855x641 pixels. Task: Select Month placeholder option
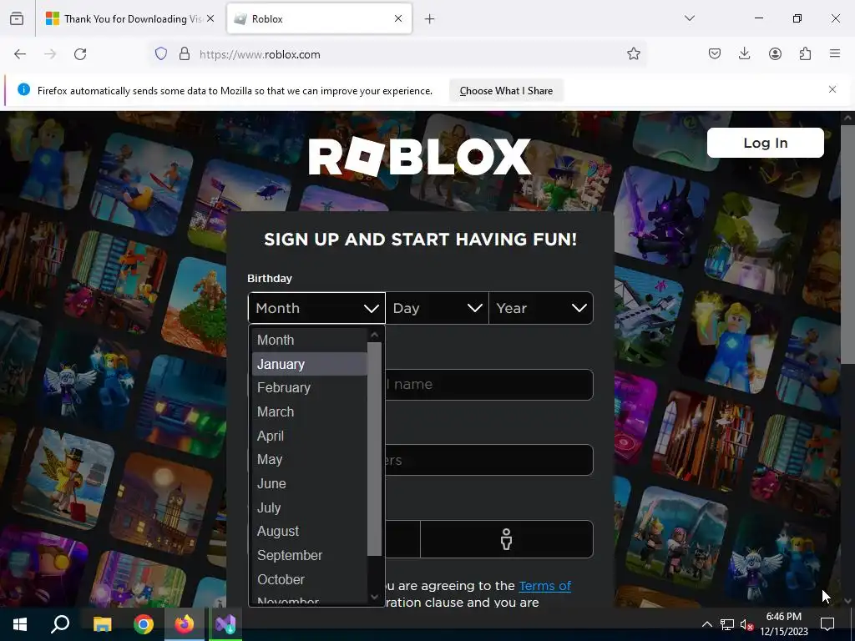[309, 341]
